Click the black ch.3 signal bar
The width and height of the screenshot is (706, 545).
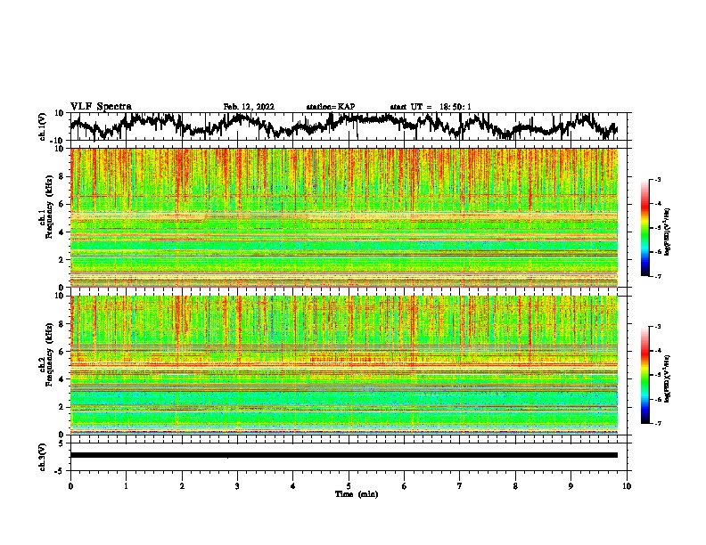(344, 455)
